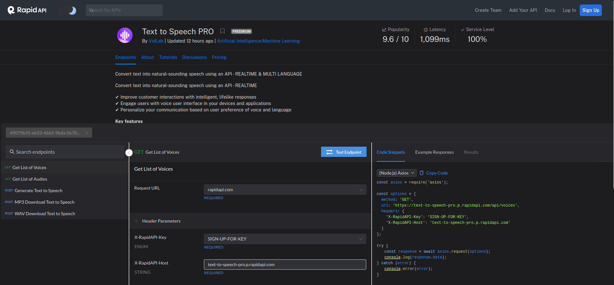Screen dimensions: 614x285
Task: Open the (Node.js) Axios language selector
Action: (397, 173)
